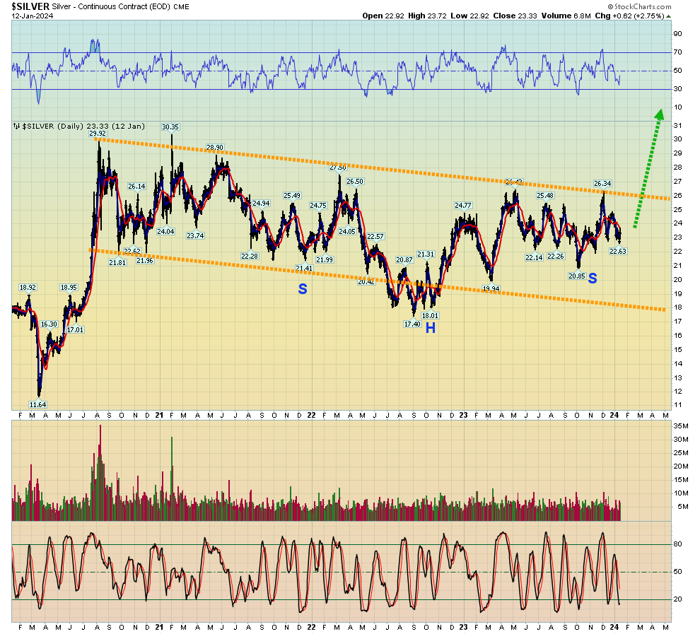
Task: Click the 12-Jan-2024 date text
Action: 32,16
